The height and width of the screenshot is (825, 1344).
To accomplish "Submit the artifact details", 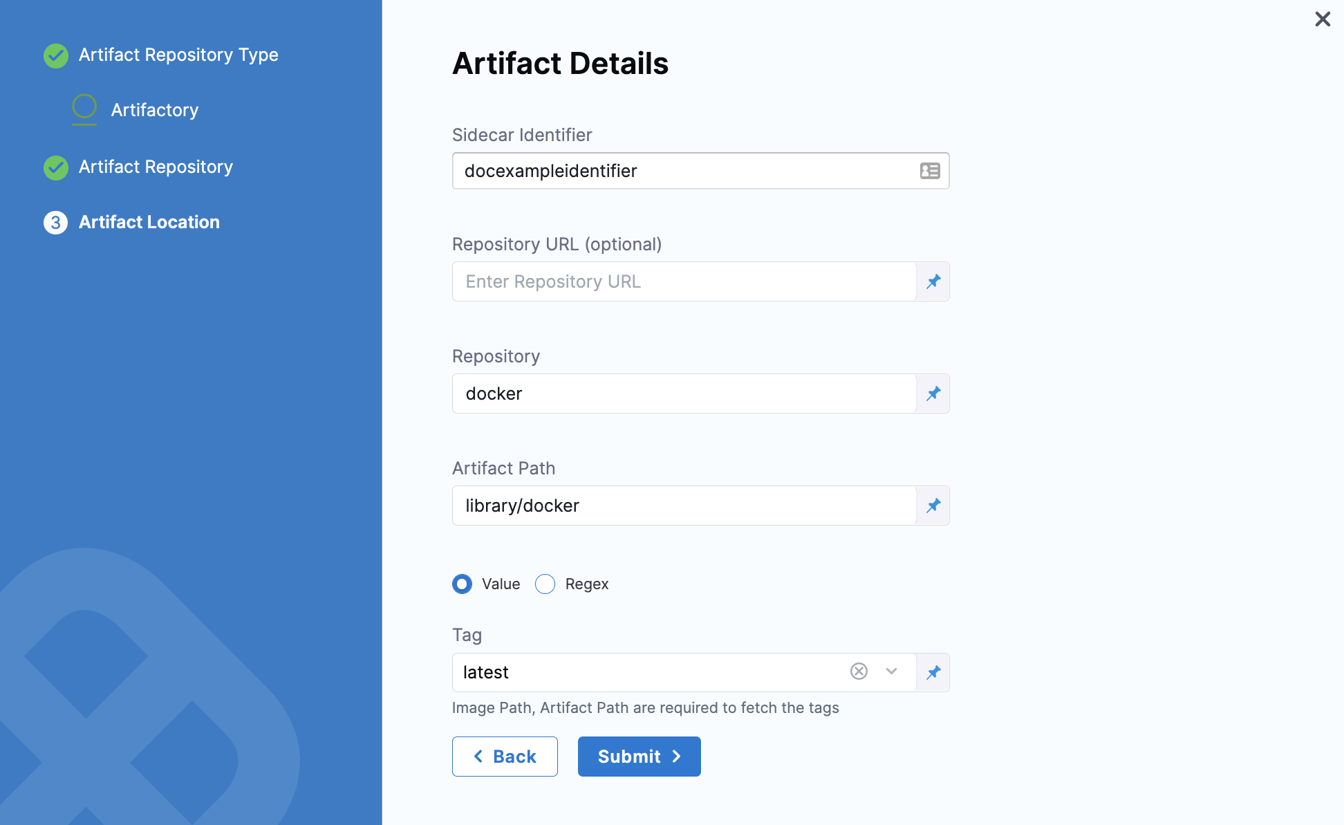I will [639, 757].
